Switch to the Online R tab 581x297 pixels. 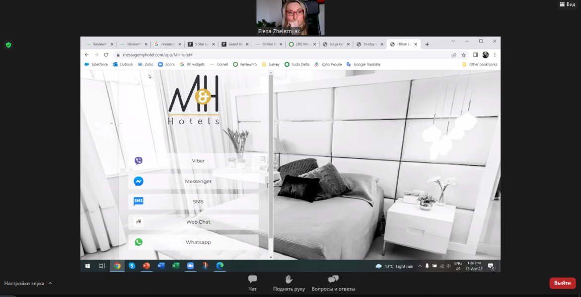click(x=268, y=45)
